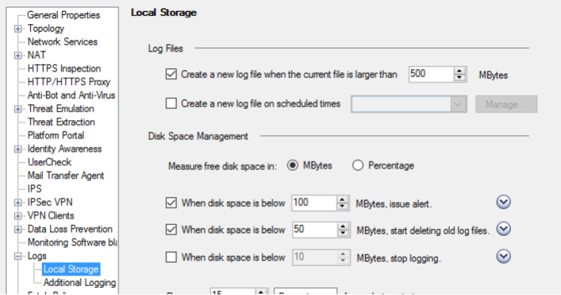Expand the IPSec VPN tree node
The width and height of the screenshot is (561, 295).
pyautogui.click(x=18, y=202)
